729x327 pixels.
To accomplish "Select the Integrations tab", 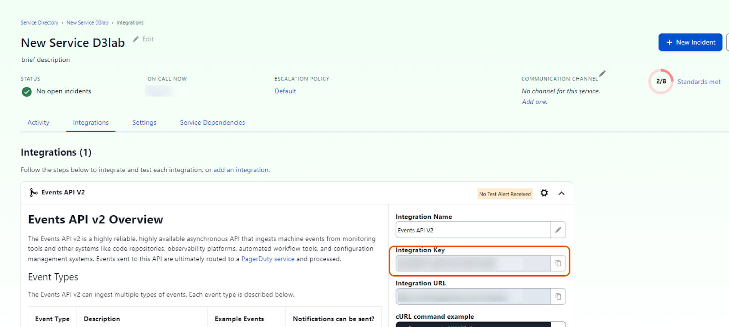I will (91, 123).
